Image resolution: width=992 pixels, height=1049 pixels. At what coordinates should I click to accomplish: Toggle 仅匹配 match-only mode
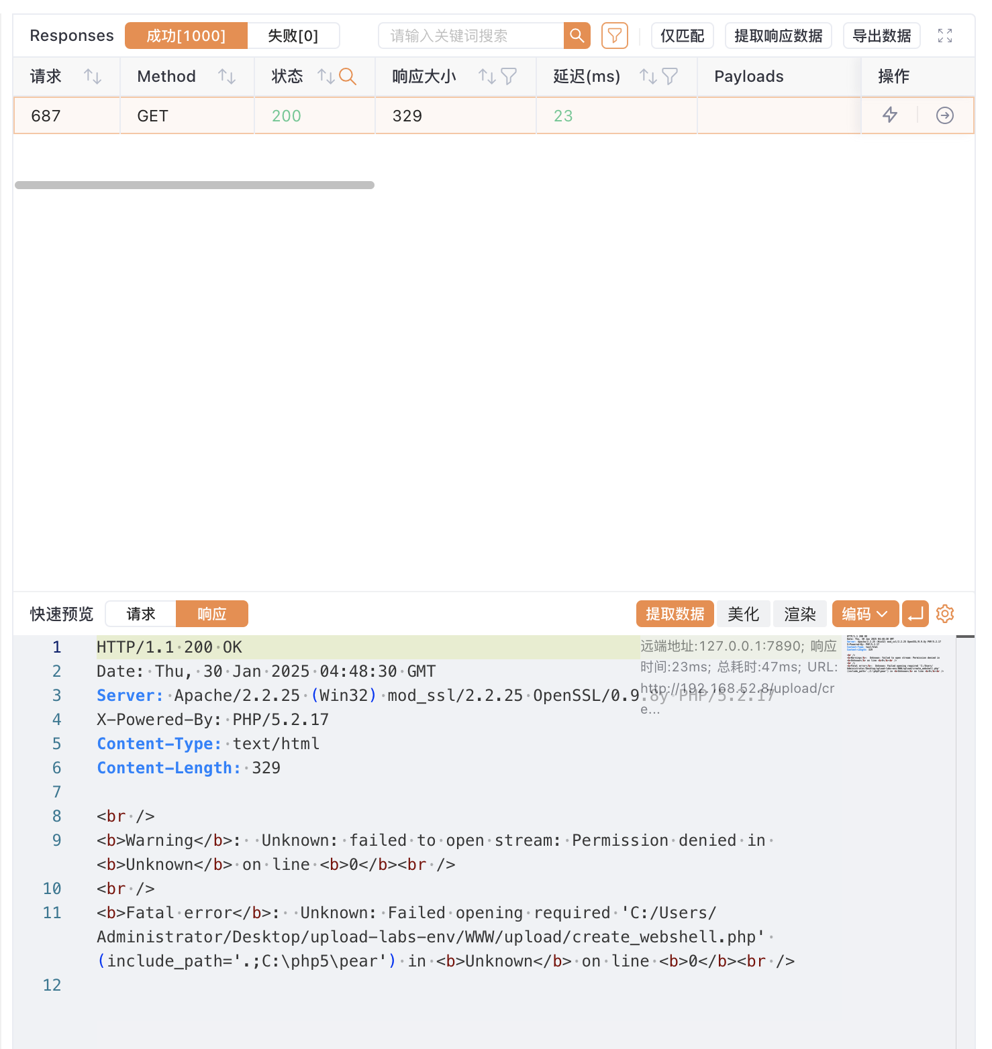[x=682, y=36]
